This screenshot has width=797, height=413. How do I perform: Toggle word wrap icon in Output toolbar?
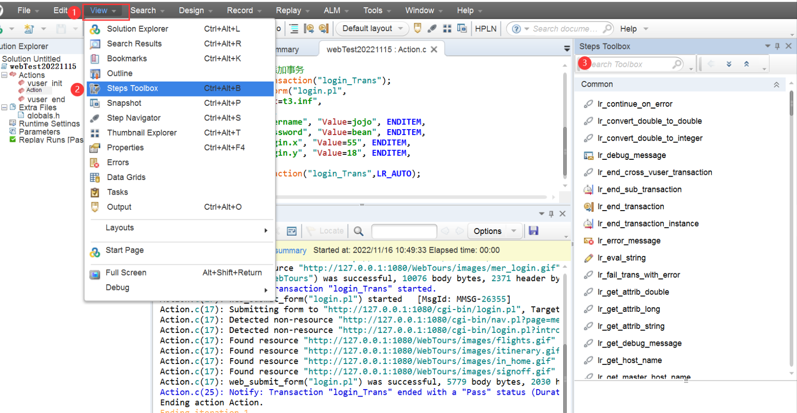pos(291,231)
